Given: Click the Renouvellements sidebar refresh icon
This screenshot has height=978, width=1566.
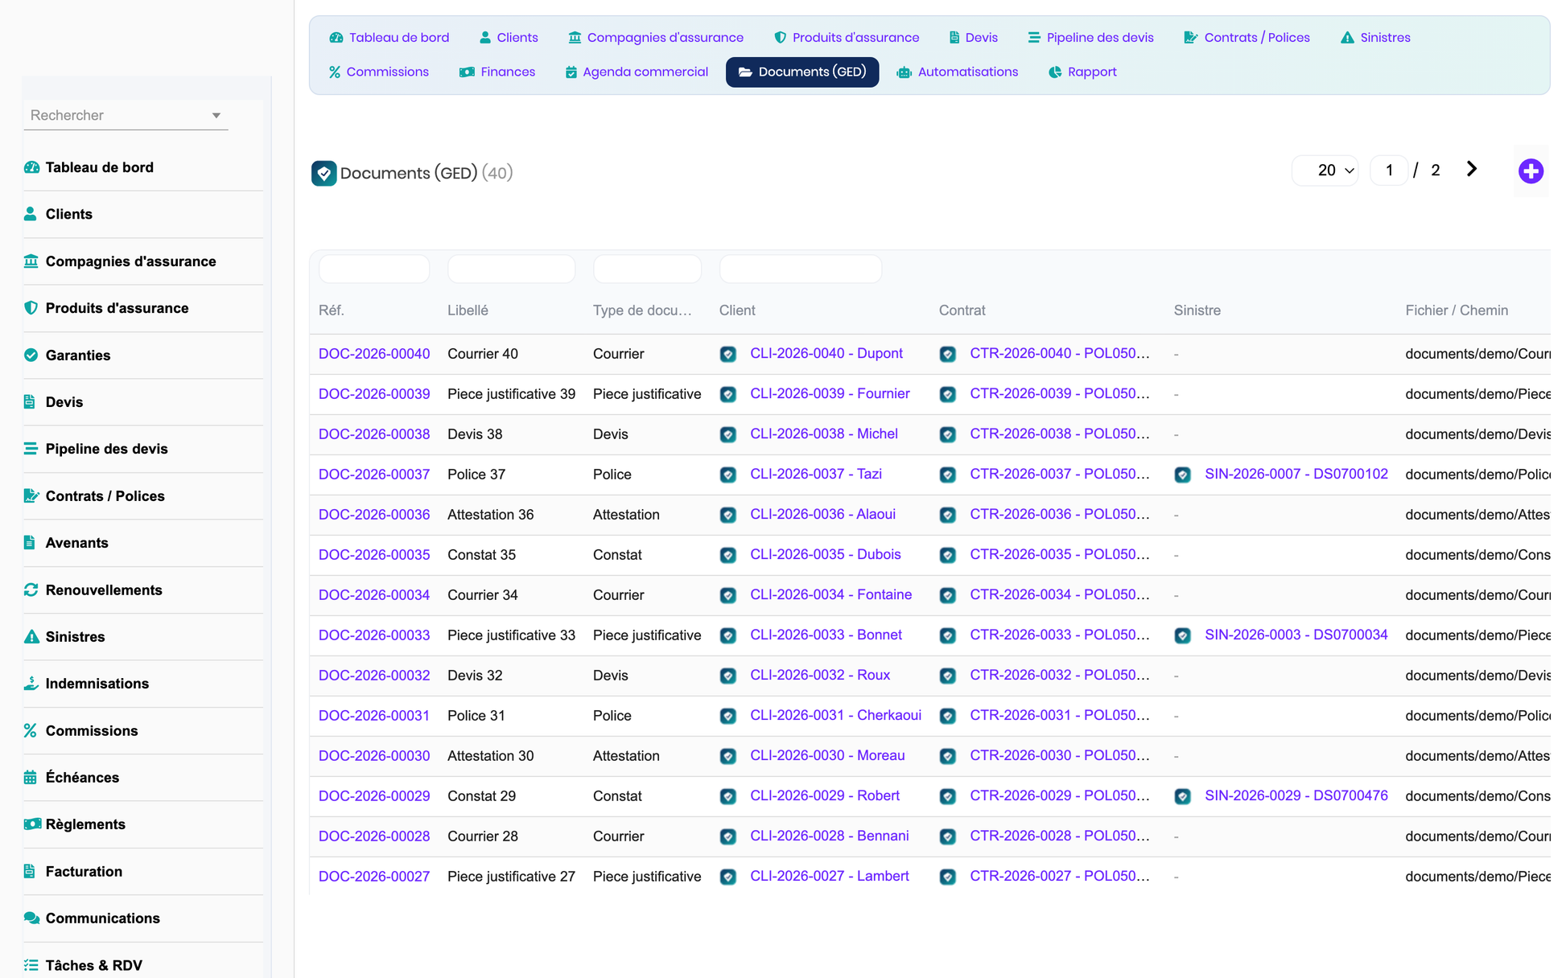Looking at the screenshot, I should coord(31,590).
